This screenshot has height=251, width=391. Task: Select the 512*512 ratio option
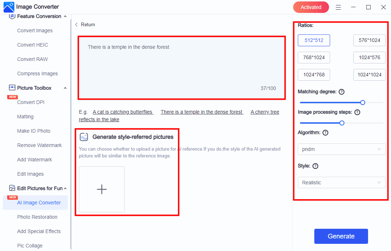tap(314, 41)
